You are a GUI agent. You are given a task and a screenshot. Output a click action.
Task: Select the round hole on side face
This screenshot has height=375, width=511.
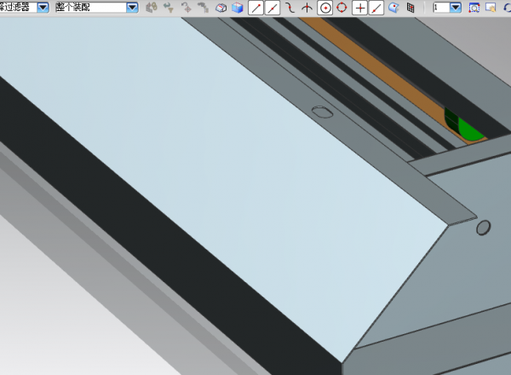tap(483, 228)
